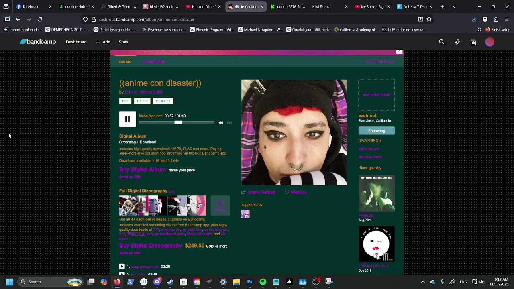The image size is (514, 289).
Task: Open Guadalajara - Wikipedia bookmark
Action: click(308, 30)
